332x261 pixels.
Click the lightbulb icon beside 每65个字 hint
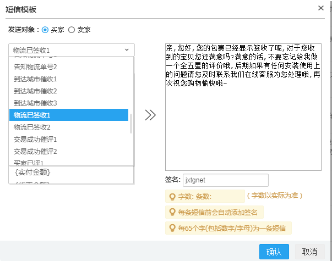click(x=172, y=227)
